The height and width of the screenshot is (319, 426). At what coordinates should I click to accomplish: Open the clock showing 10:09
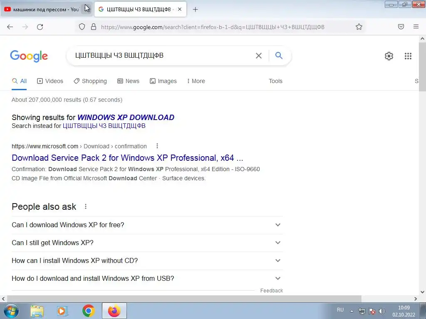(404, 311)
